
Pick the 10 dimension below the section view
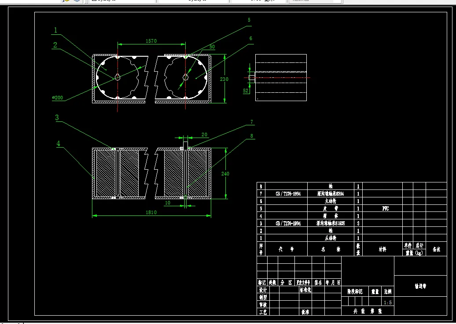[x=168, y=203]
